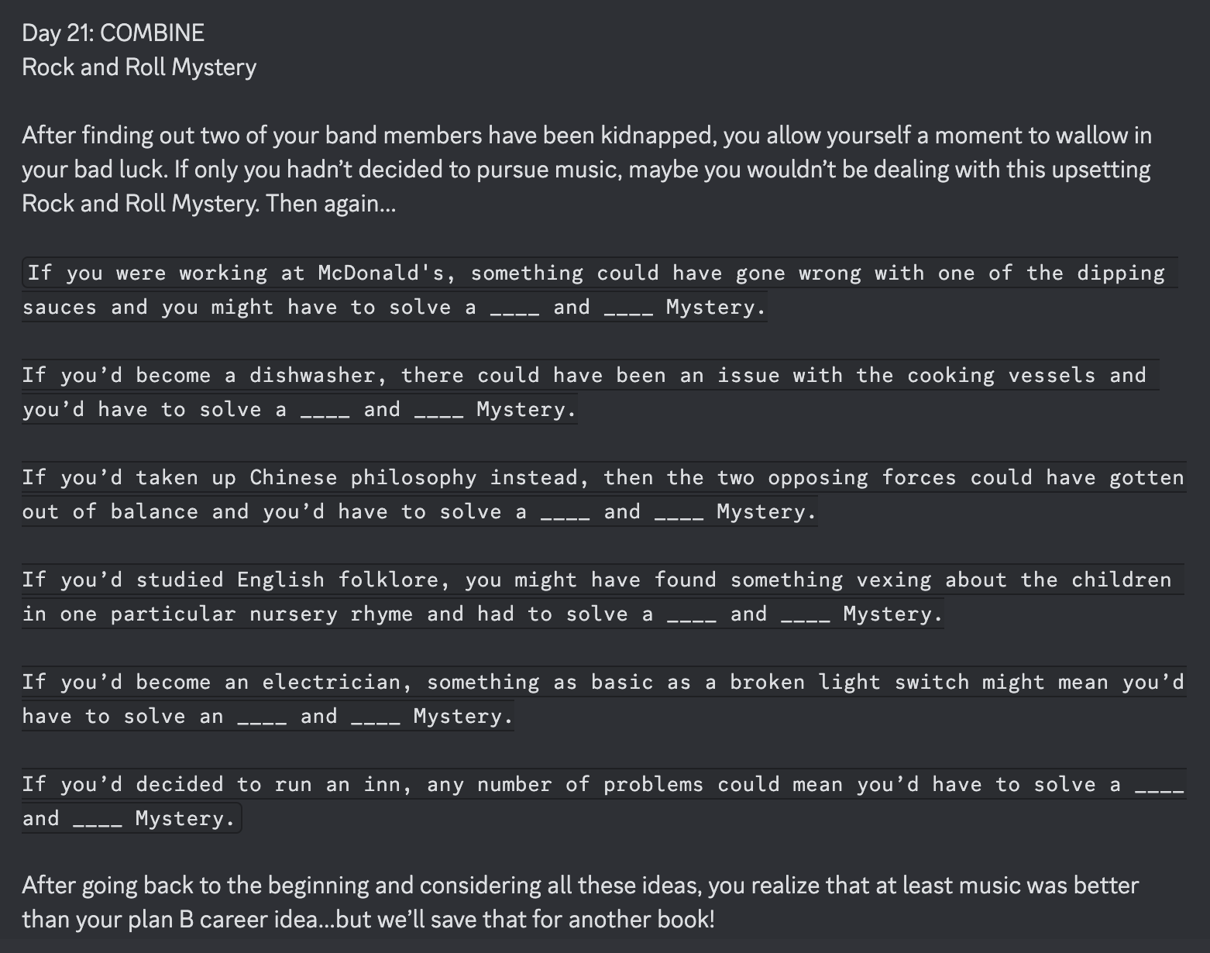Image resolution: width=1210 pixels, height=953 pixels.
Task: Click the second blank before 'Mystery' in sauces clue
Action: point(628,308)
